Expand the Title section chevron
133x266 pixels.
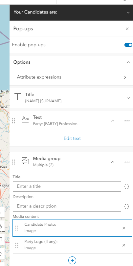click(x=128, y=98)
